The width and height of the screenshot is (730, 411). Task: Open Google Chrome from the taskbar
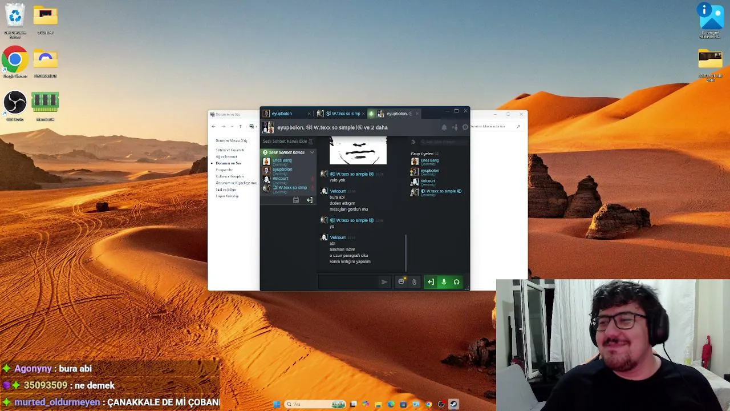[428, 404]
